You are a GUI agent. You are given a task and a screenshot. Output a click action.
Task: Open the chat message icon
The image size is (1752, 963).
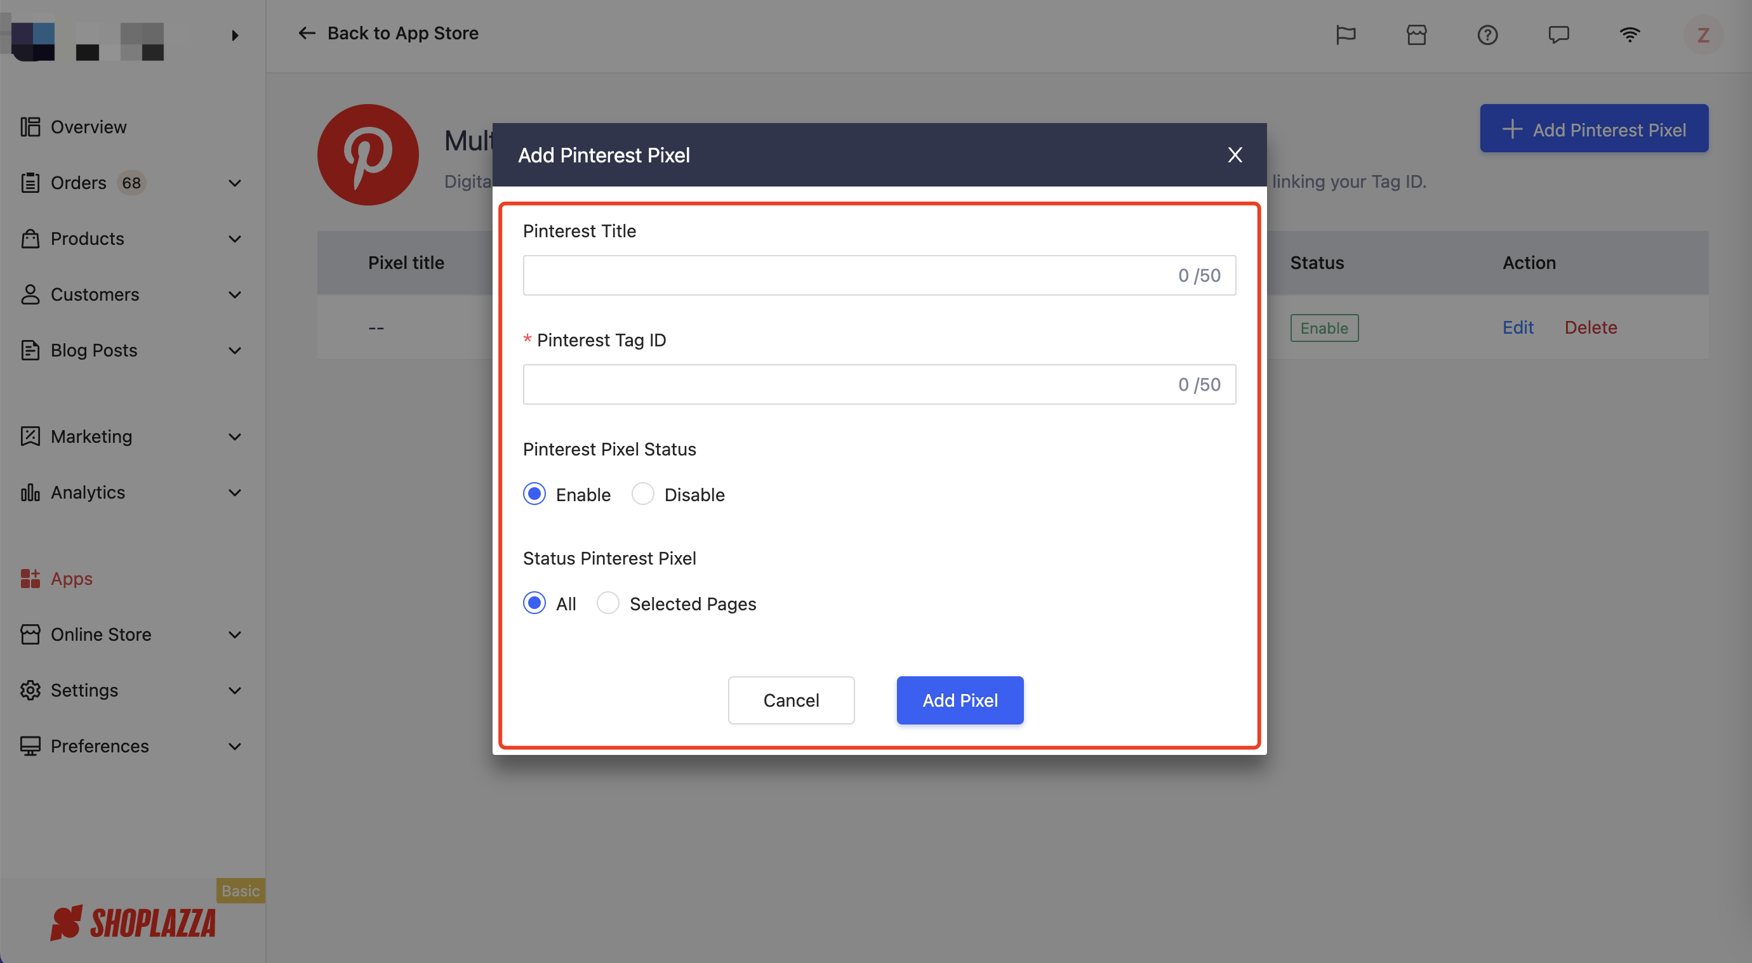[1559, 35]
